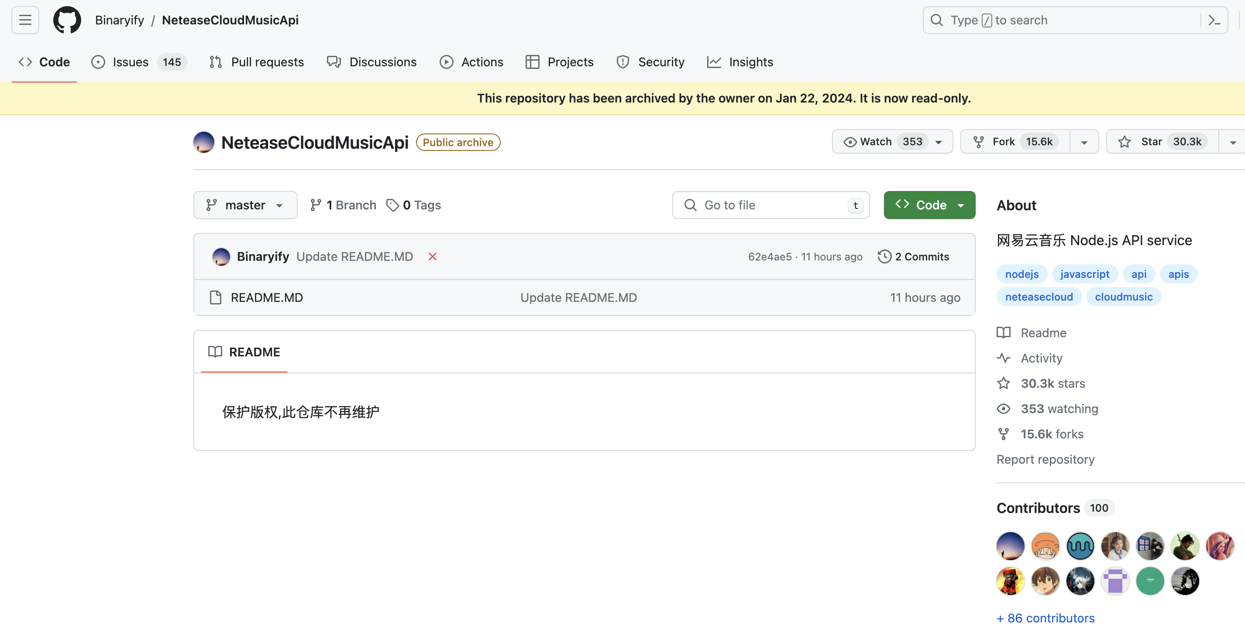1245x629 pixels.
Task: Click the commit history clock icon
Action: click(x=884, y=256)
